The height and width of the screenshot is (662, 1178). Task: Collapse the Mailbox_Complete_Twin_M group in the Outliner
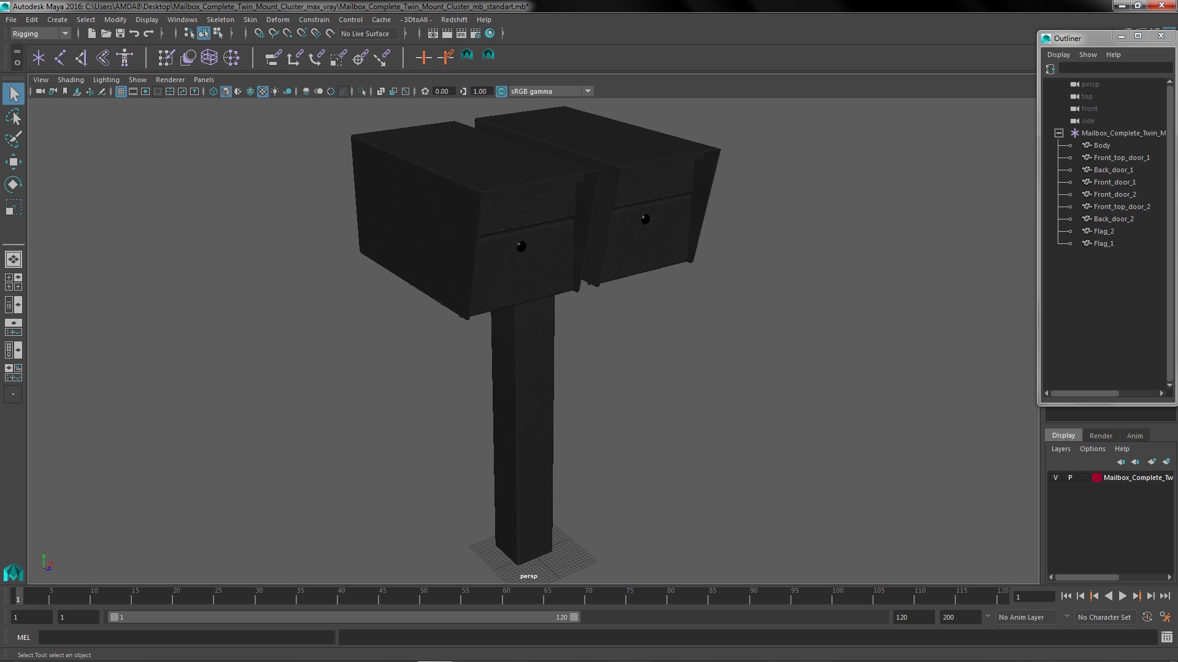(1059, 133)
